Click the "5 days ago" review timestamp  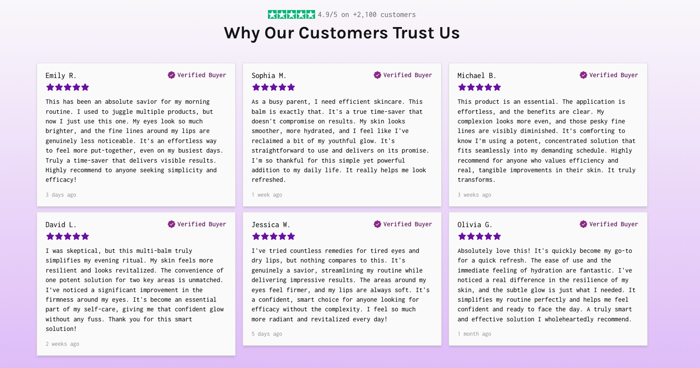(x=267, y=334)
